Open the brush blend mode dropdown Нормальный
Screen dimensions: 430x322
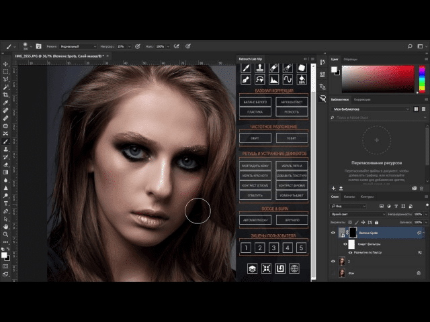click(x=77, y=46)
